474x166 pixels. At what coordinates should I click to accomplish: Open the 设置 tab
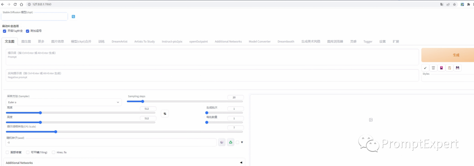click(x=382, y=41)
